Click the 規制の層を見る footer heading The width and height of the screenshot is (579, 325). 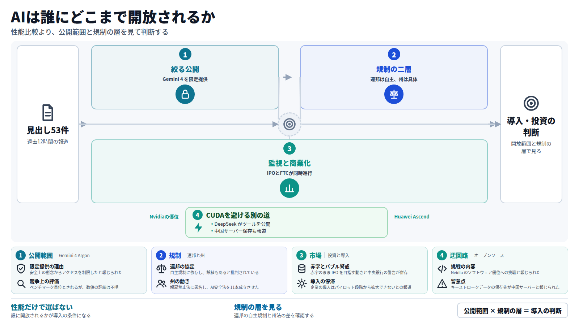pos(258,307)
